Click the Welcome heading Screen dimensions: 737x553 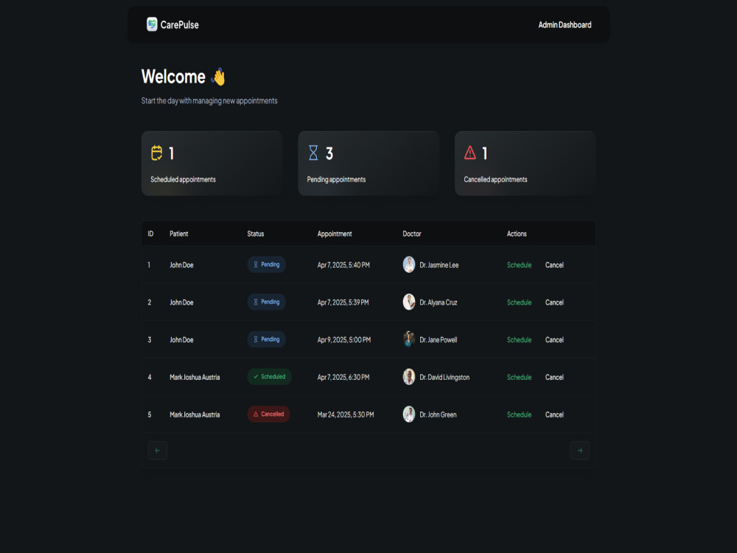point(173,77)
